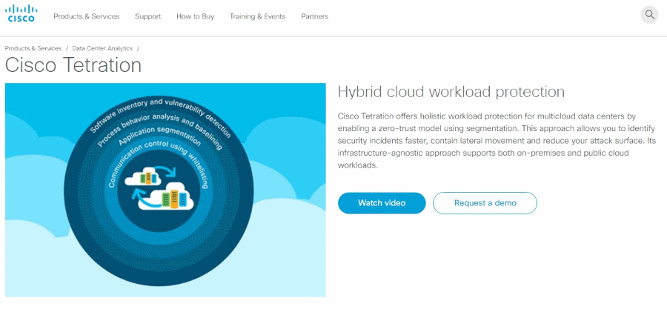
Task: Follow Products & Services breadcrumb link
Action: pyautogui.click(x=33, y=48)
